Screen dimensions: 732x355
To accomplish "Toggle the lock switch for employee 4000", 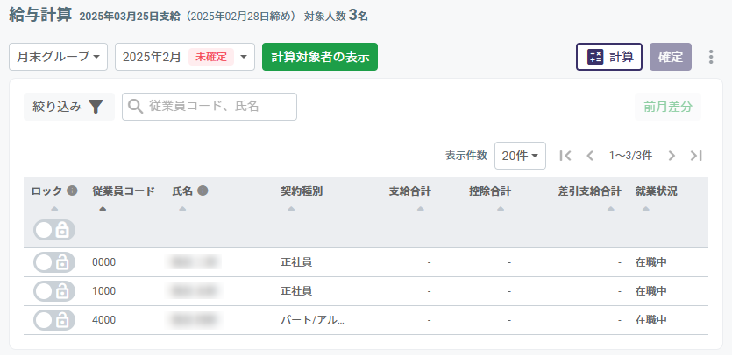I will (54, 320).
